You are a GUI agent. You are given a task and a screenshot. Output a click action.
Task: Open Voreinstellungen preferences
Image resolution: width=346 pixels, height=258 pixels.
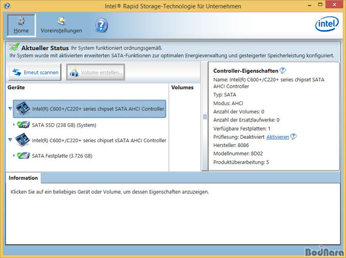[61, 24]
